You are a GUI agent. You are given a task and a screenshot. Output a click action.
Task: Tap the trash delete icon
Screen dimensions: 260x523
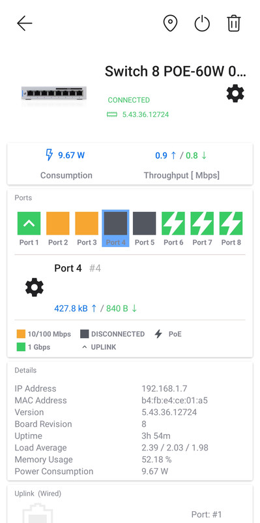pos(234,24)
